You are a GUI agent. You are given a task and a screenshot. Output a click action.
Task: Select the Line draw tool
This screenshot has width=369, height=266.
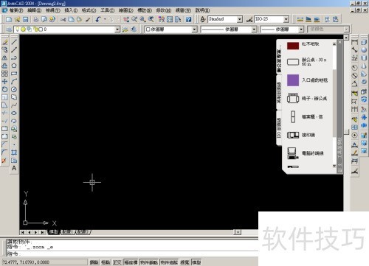point(14,42)
